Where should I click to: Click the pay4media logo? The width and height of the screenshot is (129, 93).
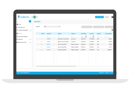click(24, 17)
